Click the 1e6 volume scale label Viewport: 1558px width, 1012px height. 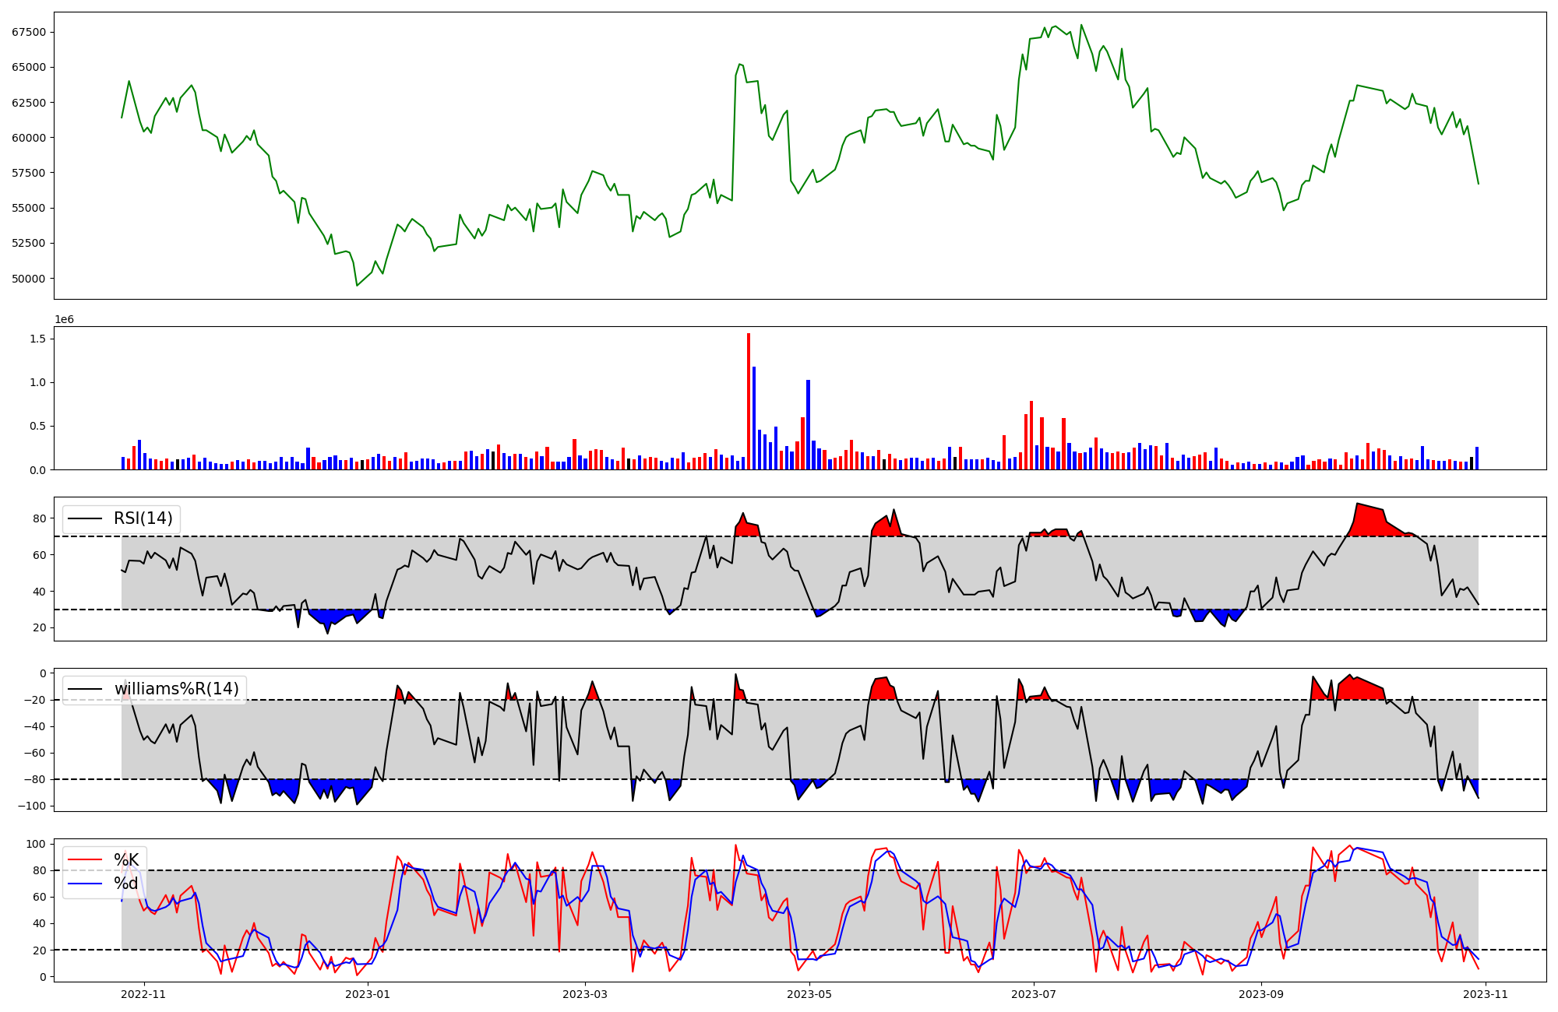(64, 320)
